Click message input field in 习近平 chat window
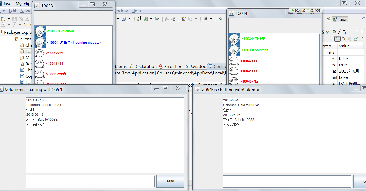This screenshot has width=366, height=191. tap(287, 181)
